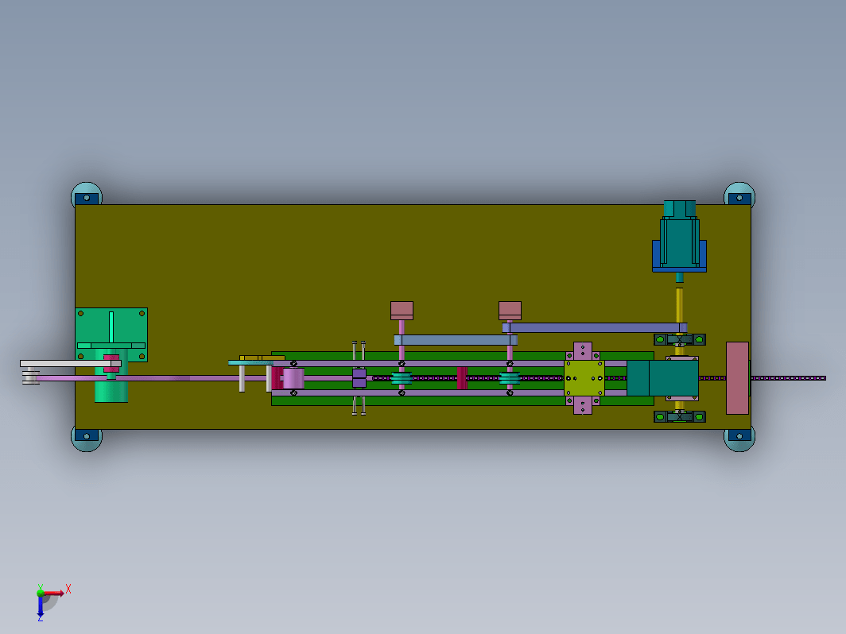This screenshot has width=846, height=634.
Task: Click the blue Z axis arrow of the triad
Action: click(41, 606)
